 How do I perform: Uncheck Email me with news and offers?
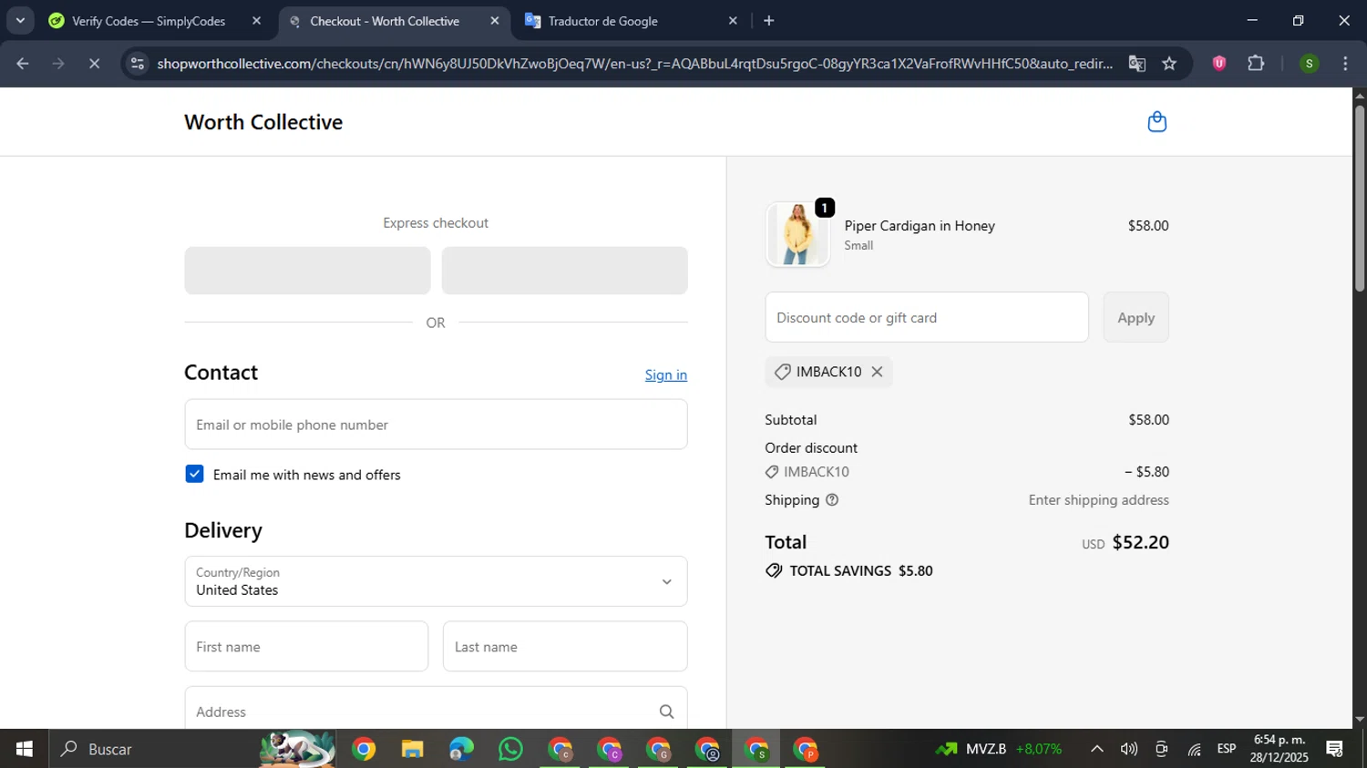pyautogui.click(x=194, y=474)
